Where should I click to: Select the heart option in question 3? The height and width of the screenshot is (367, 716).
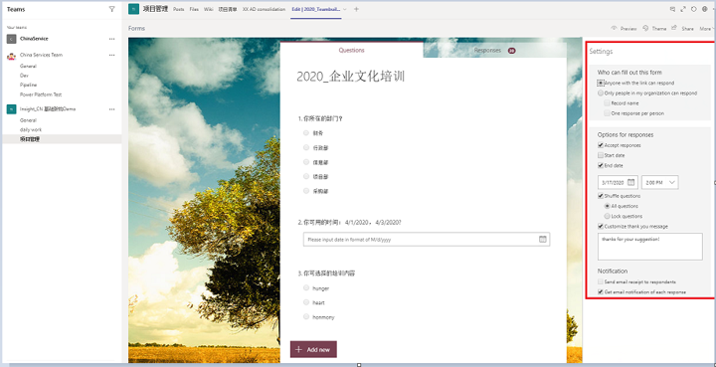pyautogui.click(x=306, y=302)
